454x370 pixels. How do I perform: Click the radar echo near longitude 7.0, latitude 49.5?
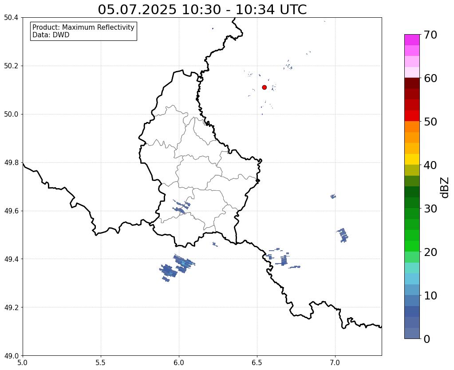coord(343,235)
